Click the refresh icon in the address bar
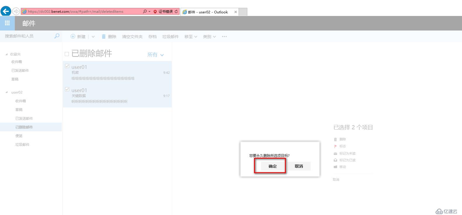462x215 pixels. tap(176, 11)
